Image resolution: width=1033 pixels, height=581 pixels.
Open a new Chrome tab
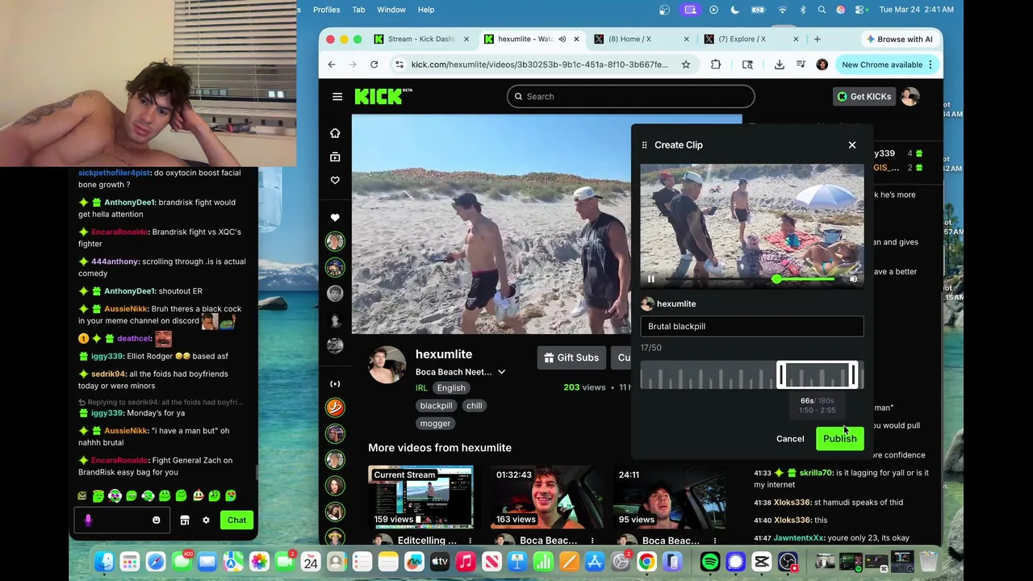tap(817, 39)
